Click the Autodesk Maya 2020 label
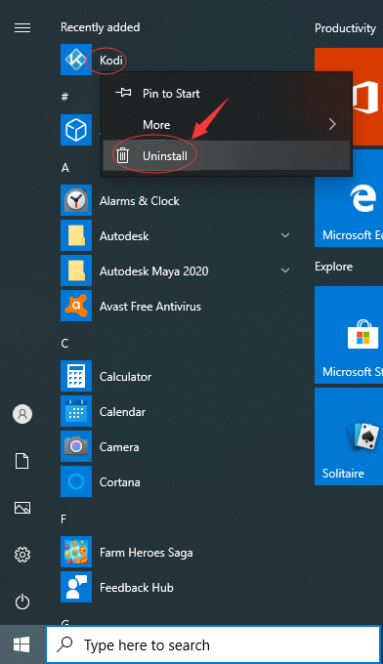Screen dimensions: 383x664 click(153, 271)
